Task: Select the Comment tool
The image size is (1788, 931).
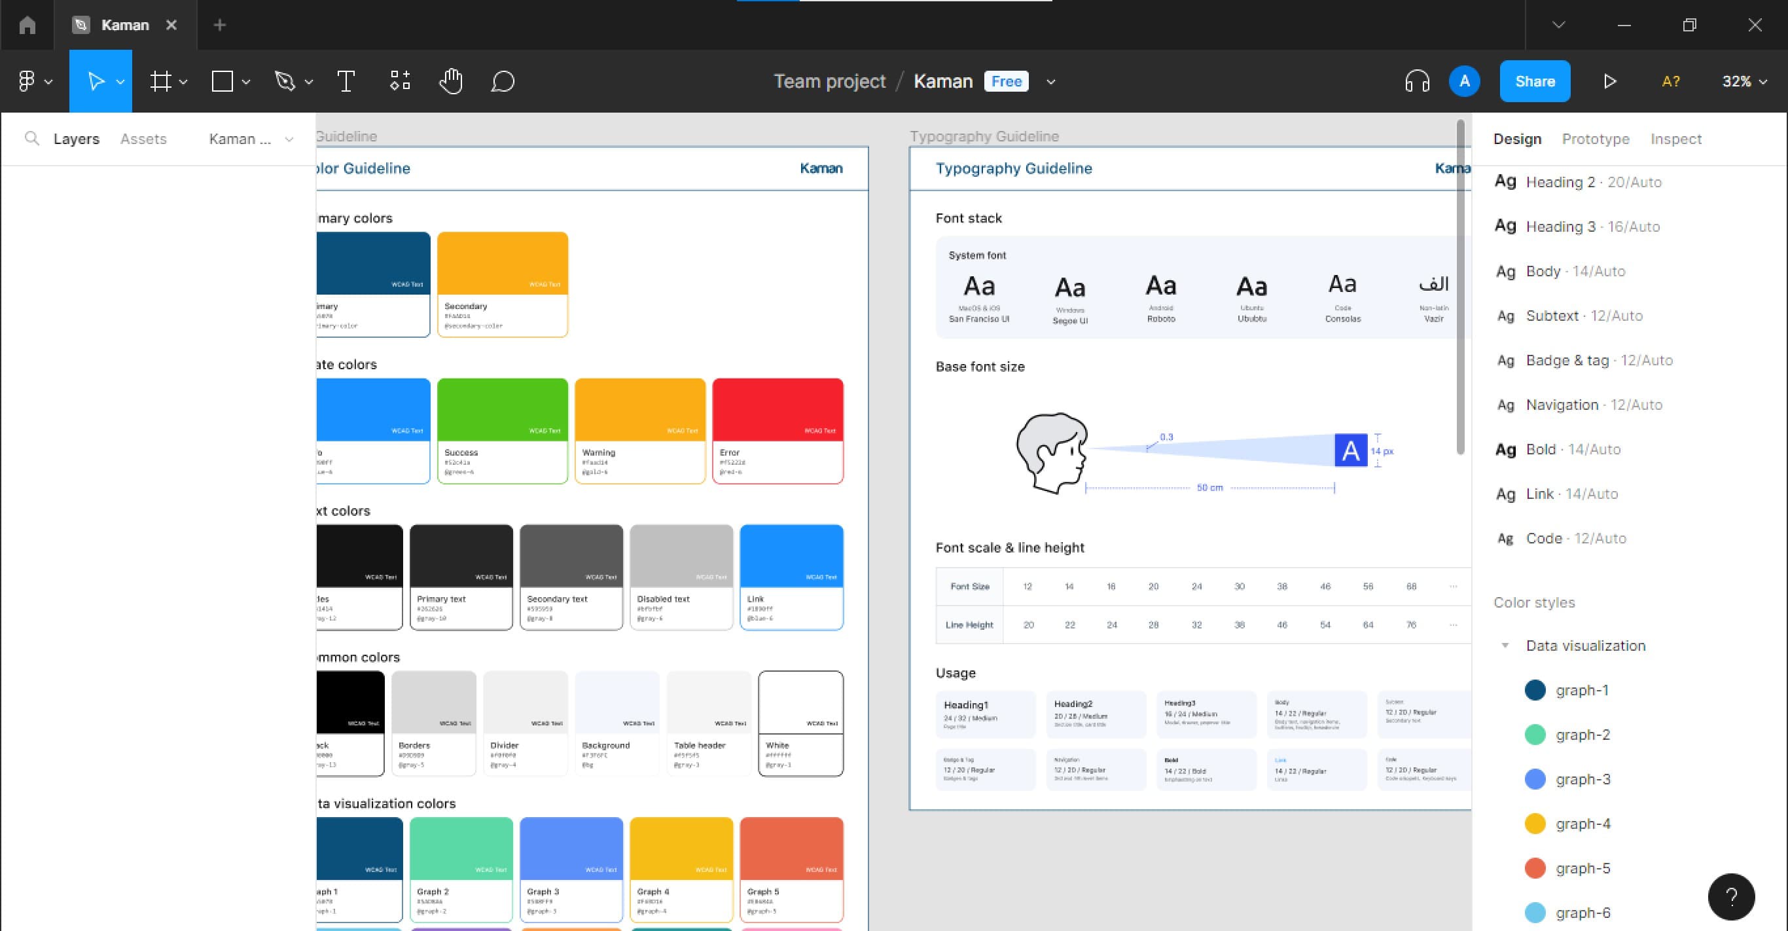Action: [503, 81]
